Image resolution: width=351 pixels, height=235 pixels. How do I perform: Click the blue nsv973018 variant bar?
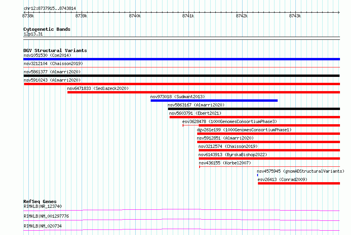(214, 101)
